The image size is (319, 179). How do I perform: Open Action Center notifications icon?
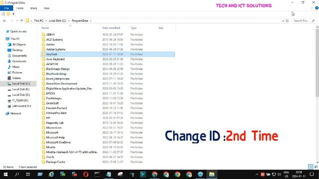point(312,175)
